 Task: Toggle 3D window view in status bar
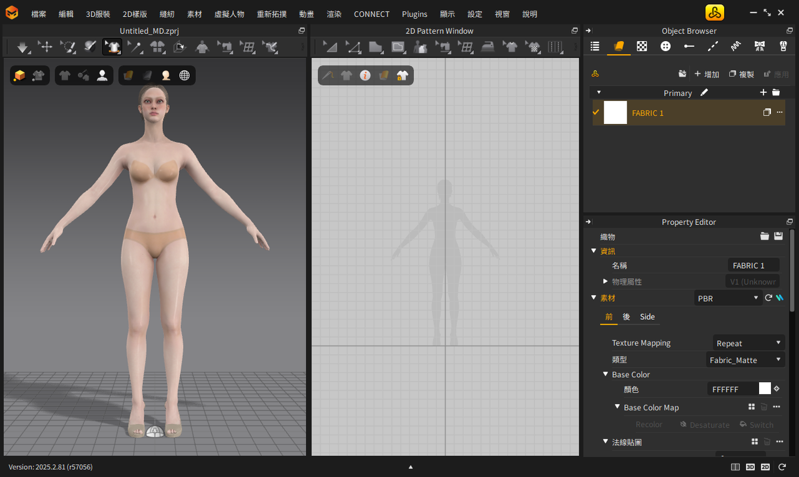pos(750,467)
